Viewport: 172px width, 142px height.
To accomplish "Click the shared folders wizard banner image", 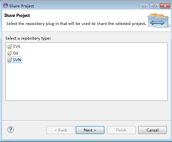I will coord(158,20).
